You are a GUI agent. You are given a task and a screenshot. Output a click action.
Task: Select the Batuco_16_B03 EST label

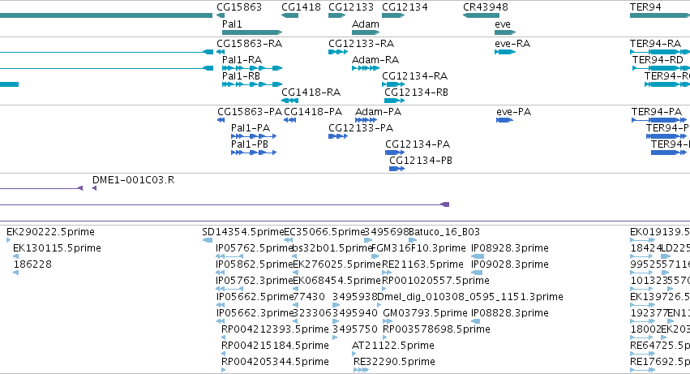(x=444, y=232)
